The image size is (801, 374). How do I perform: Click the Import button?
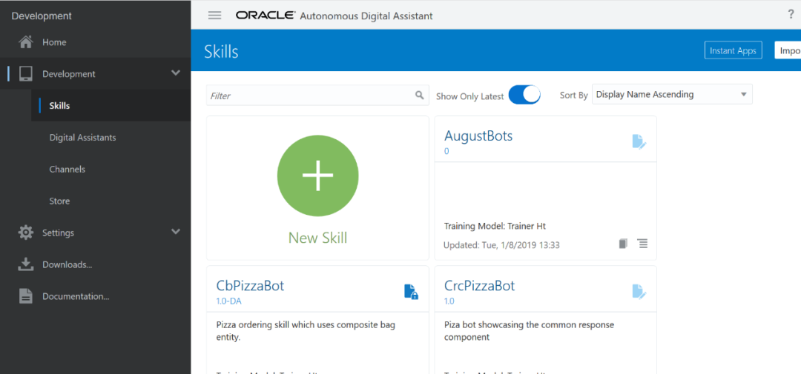788,50
